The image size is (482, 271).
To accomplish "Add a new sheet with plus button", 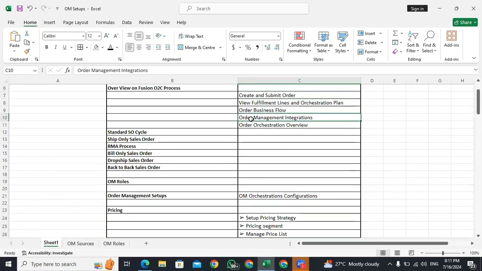I will (x=146, y=244).
